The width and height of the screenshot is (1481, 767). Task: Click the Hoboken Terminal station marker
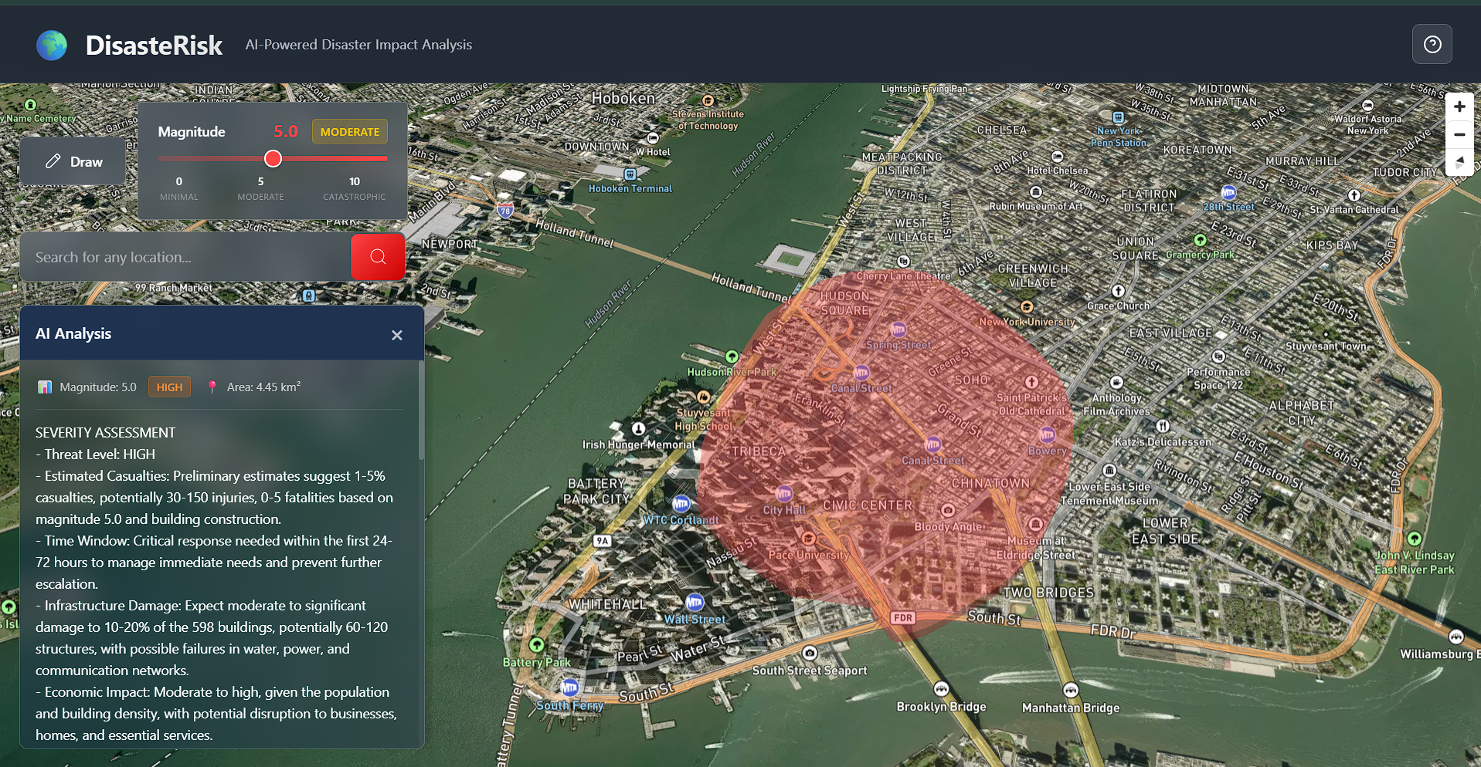click(630, 174)
